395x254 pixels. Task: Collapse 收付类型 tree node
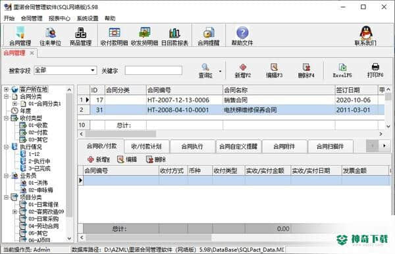click(7, 118)
